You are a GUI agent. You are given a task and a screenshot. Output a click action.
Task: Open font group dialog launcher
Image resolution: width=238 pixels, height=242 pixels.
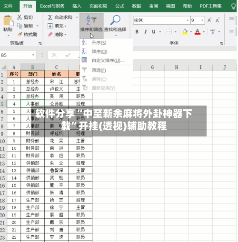click(x=221, y=43)
